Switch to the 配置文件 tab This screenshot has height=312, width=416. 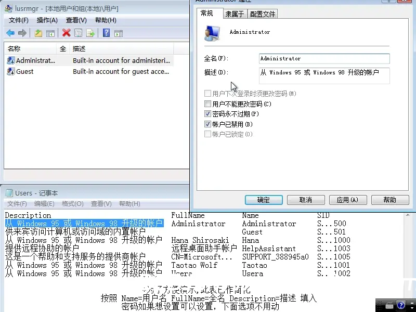(263, 14)
